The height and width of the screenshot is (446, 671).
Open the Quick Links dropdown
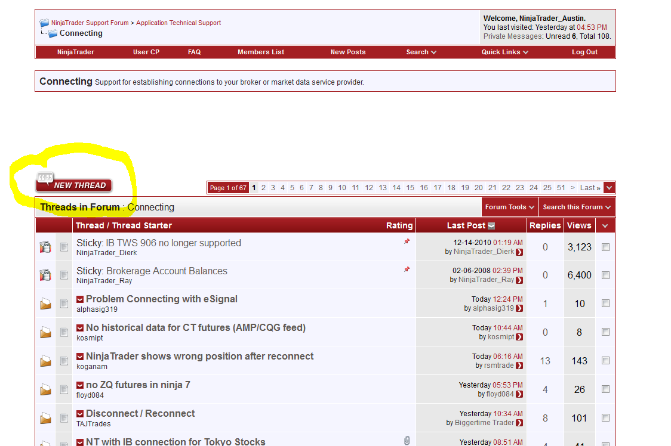(505, 52)
